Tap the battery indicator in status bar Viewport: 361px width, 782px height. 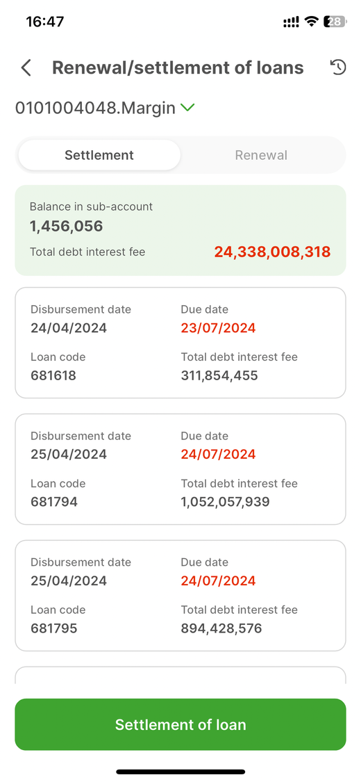335,22
